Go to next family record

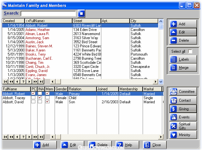tap(29, 81)
